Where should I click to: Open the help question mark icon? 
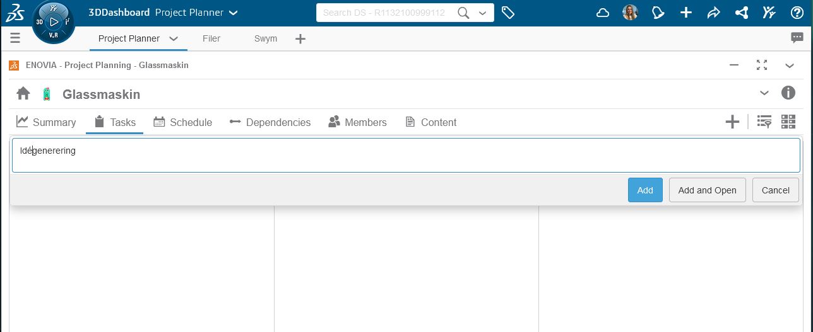click(797, 13)
